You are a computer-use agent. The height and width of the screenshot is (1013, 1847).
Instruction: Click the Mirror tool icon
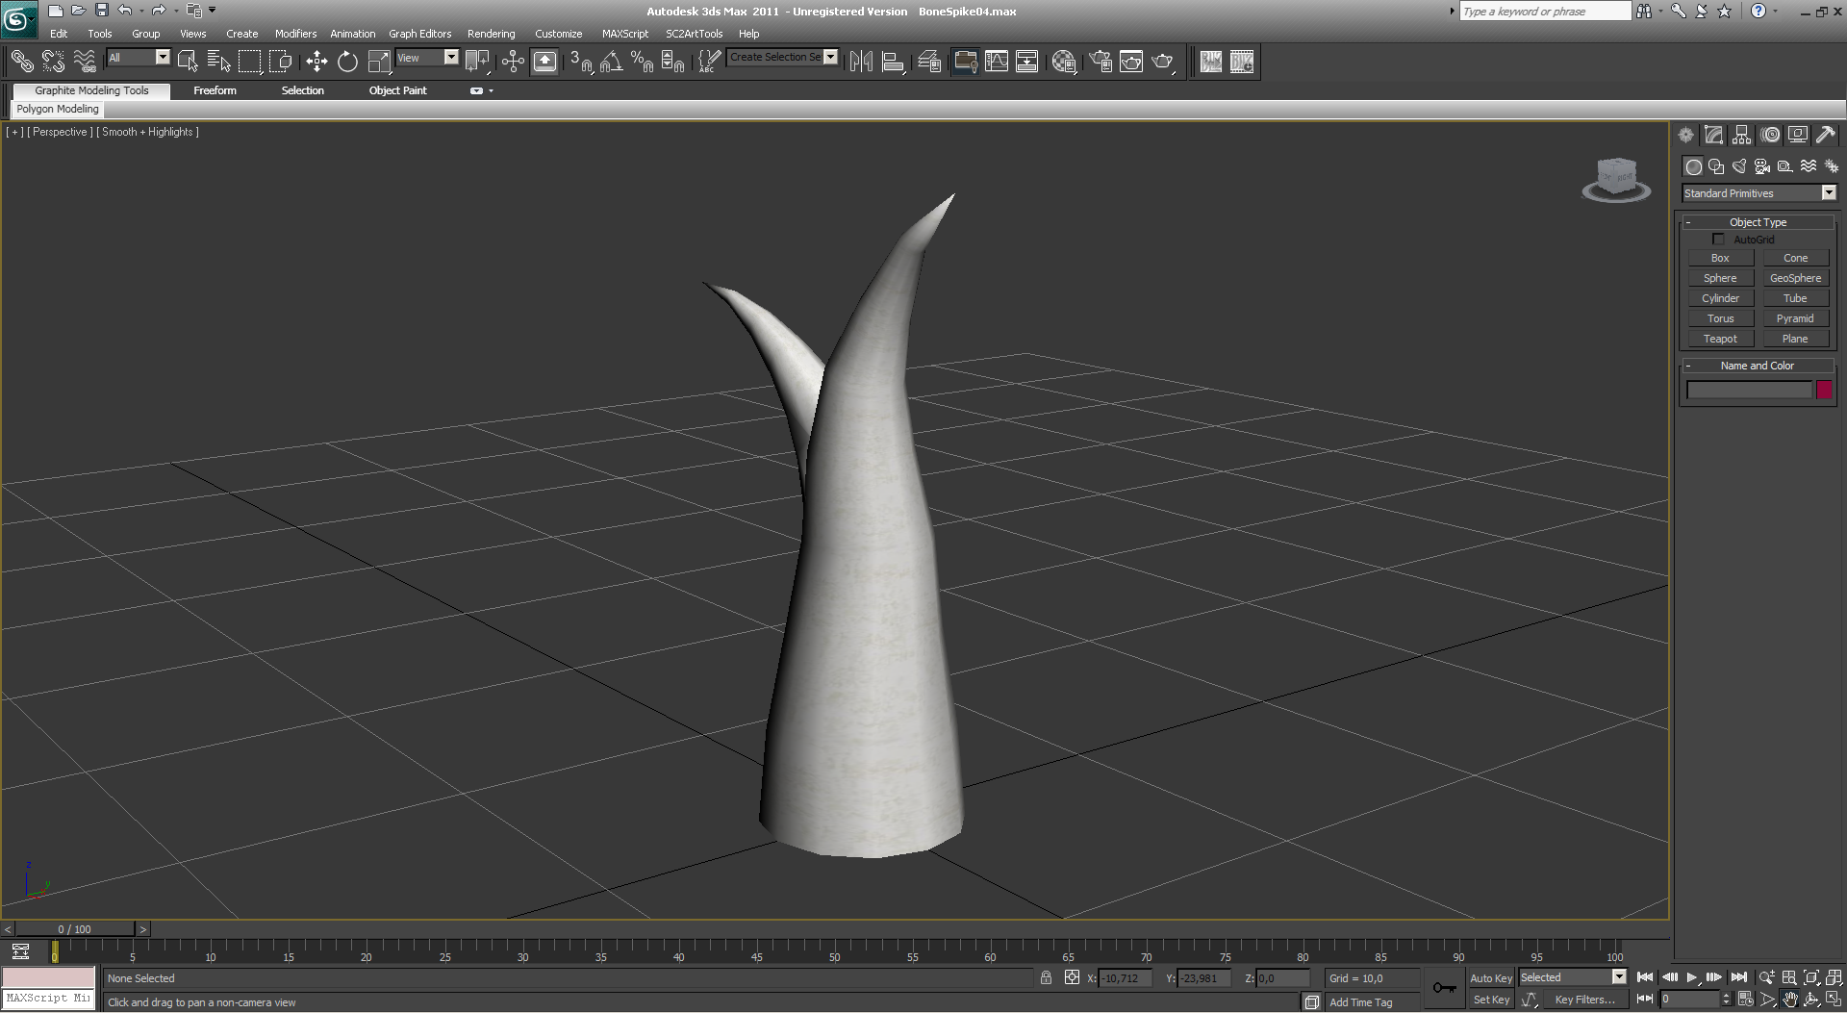pos(861,62)
